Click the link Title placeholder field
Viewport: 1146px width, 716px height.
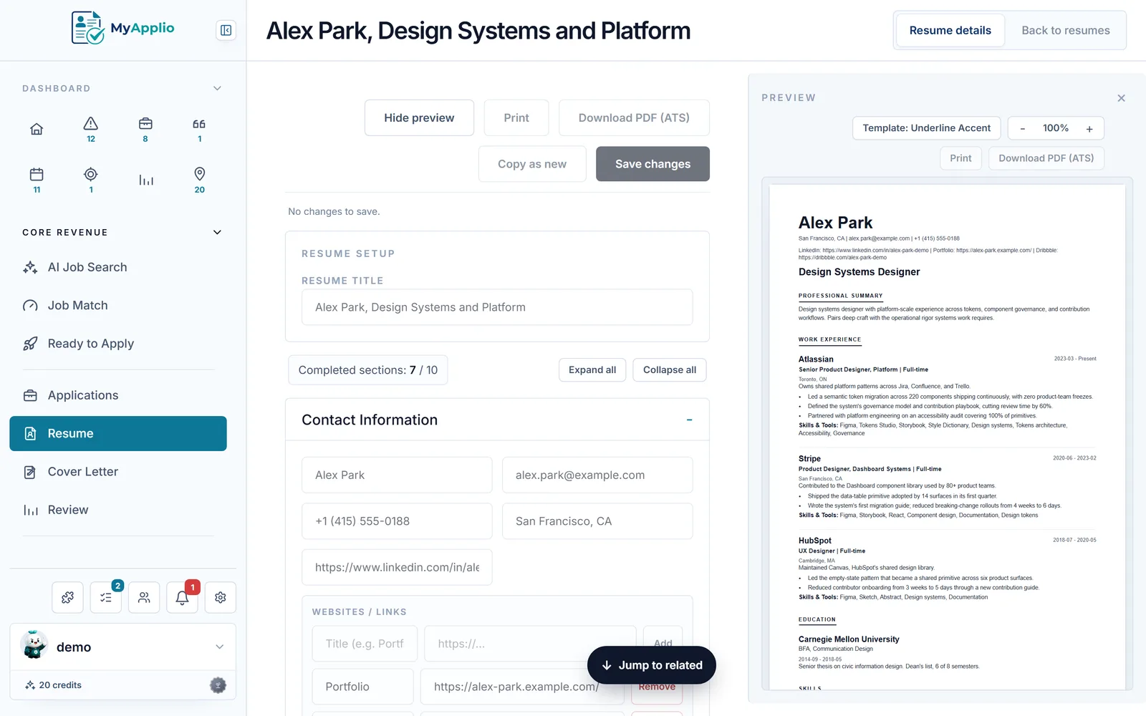(365, 644)
